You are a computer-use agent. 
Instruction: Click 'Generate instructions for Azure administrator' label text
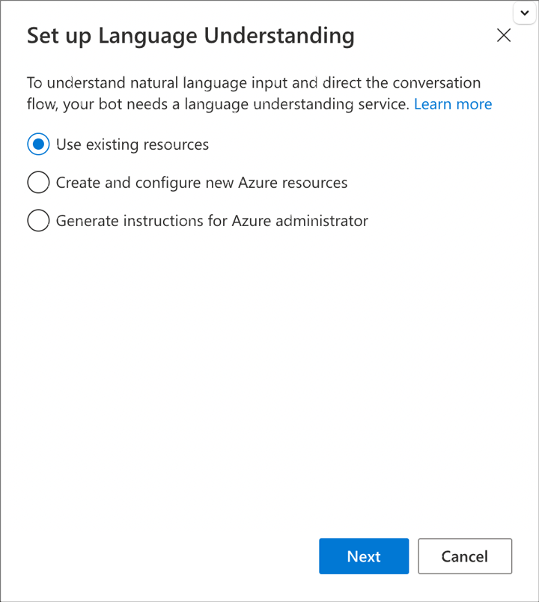pyautogui.click(x=212, y=221)
